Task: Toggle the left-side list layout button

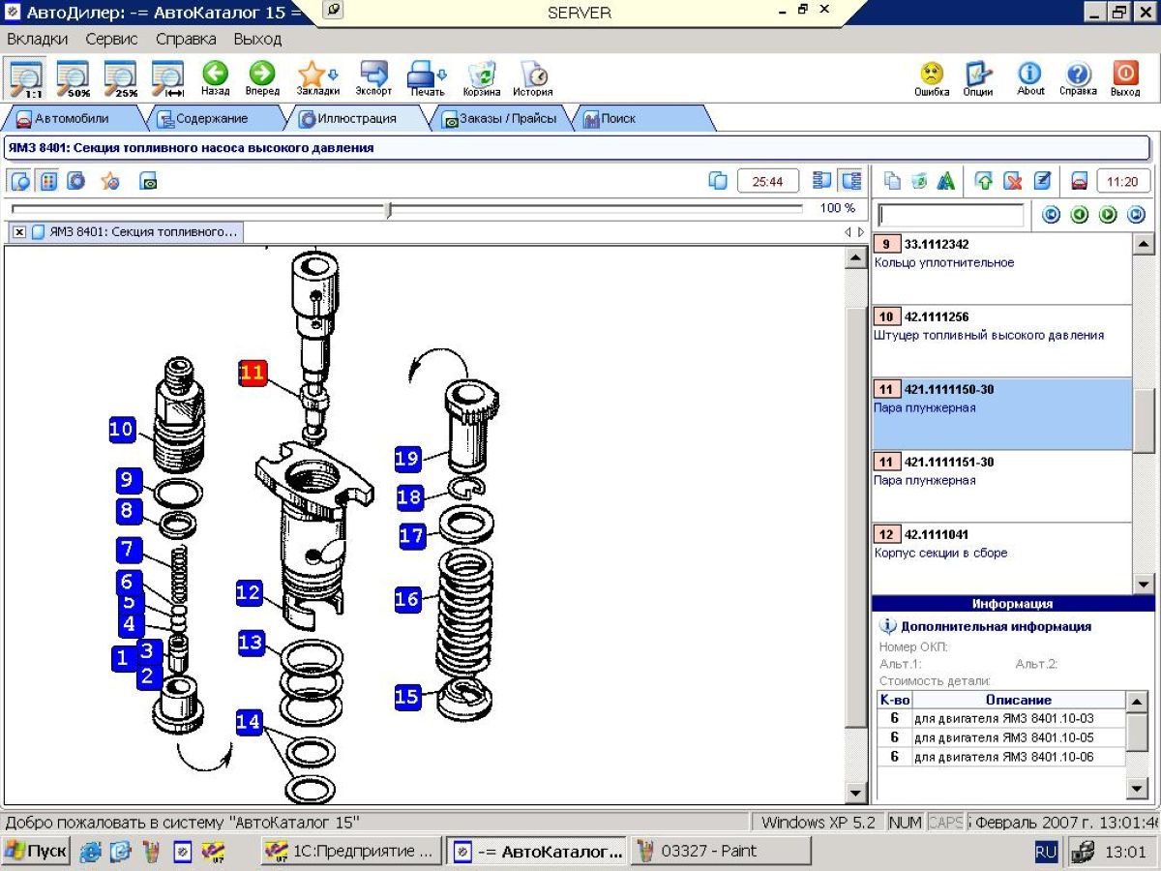Action: point(822,181)
